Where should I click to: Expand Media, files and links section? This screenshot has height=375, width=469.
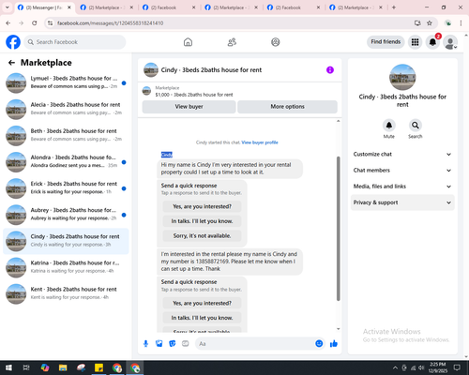click(x=402, y=187)
